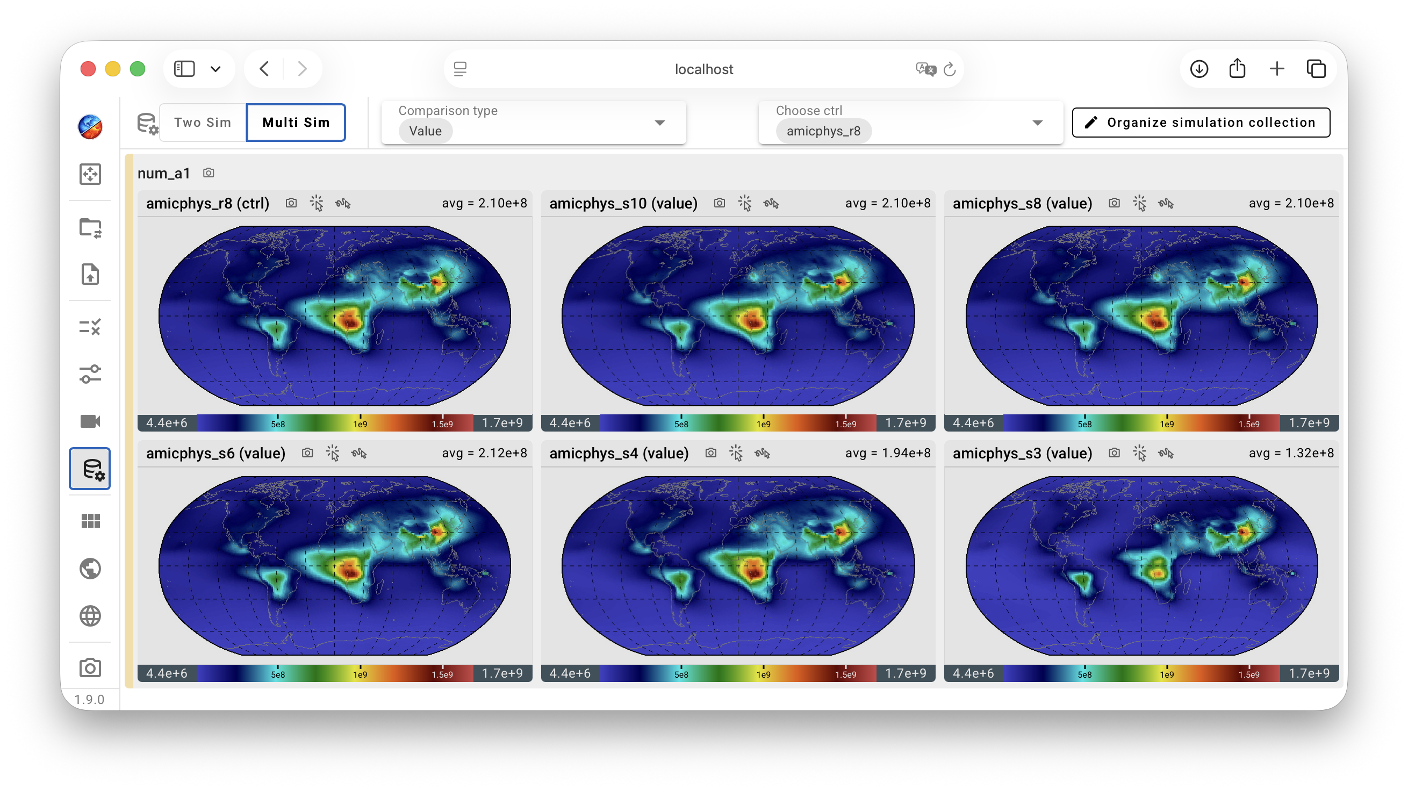Expand the sidebar chevron dropdown in browser toolbar
The width and height of the screenshot is (1408, 790).
pos(215,69)
